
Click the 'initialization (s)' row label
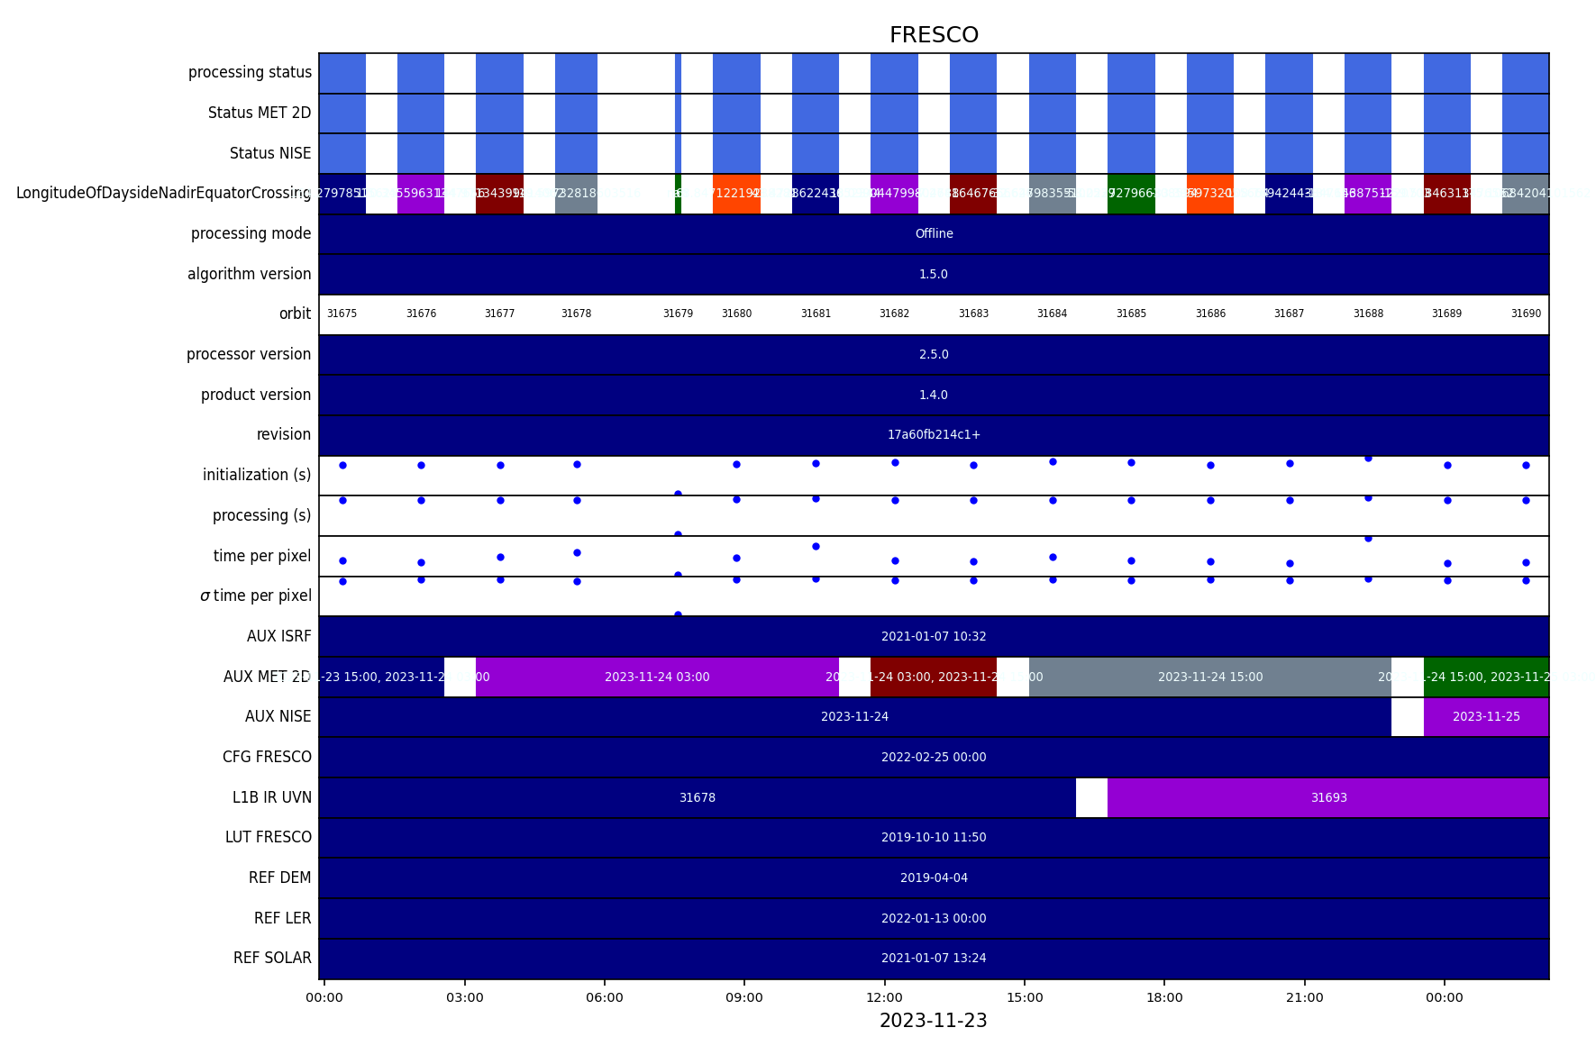pyautogui.click(x=257, y=475)
